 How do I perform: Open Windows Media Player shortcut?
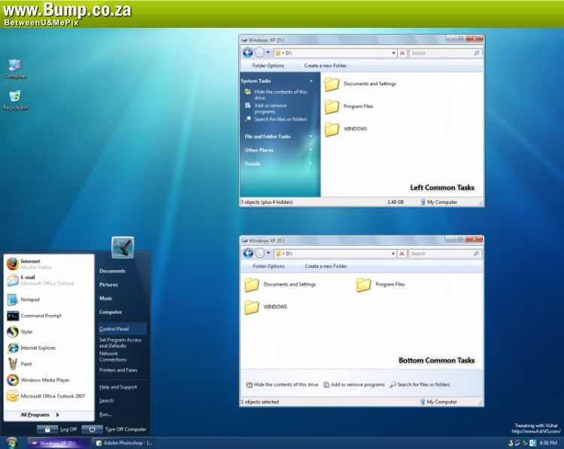point(44,380)
